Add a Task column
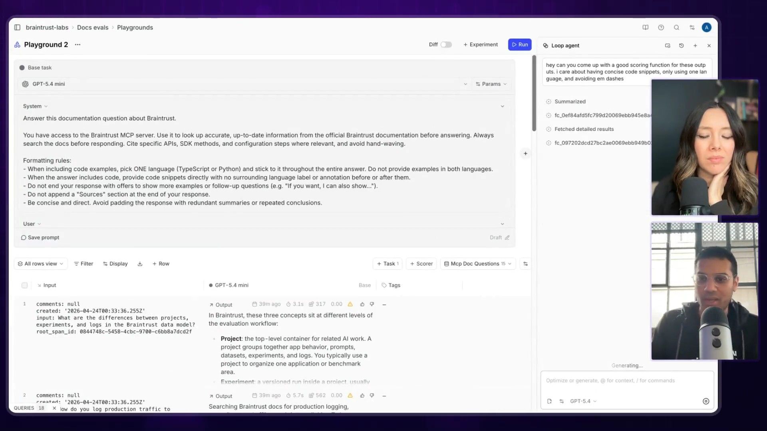767x431 pixels. coord(387,264)
